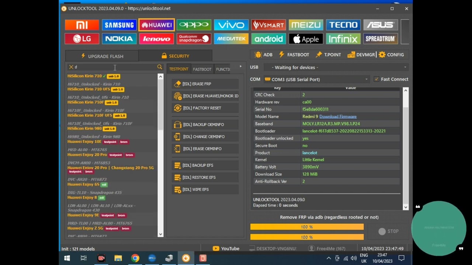Select the Xiaomi MI brand logo
This screenshot has width=472, height=265.
click(x=82, y=25)
